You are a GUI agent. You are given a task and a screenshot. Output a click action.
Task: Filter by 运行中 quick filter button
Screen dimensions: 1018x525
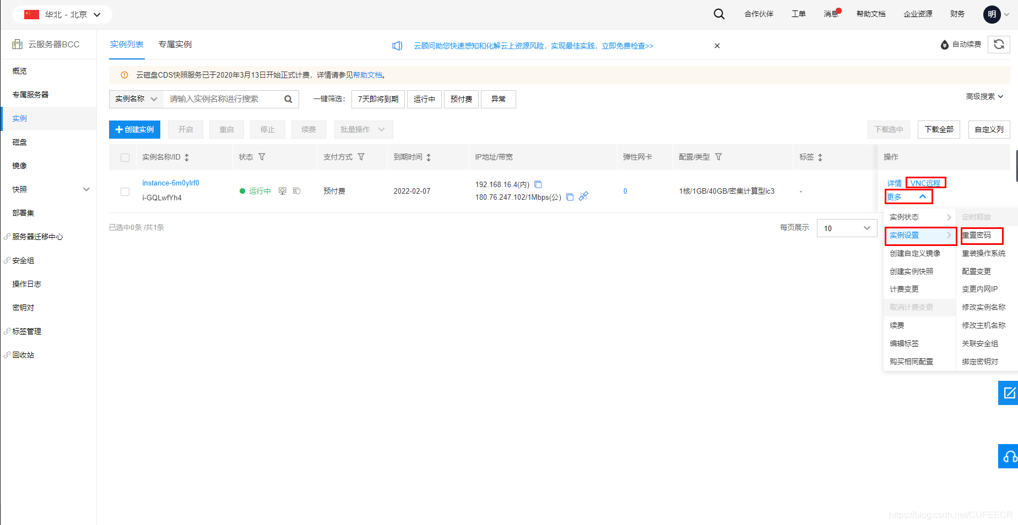pos(424,99)
